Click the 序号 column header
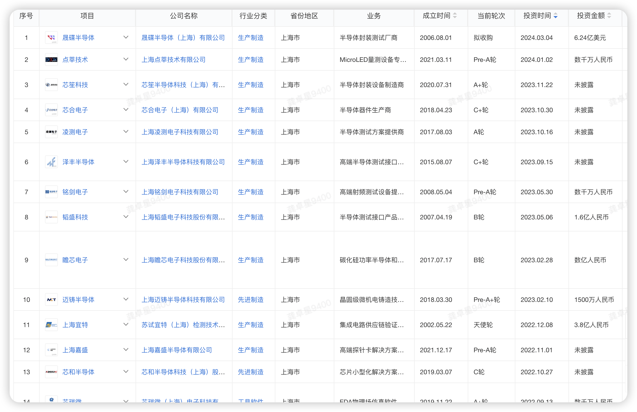Image resolution: width=637 pixels, height=412 pixels. 26,16
